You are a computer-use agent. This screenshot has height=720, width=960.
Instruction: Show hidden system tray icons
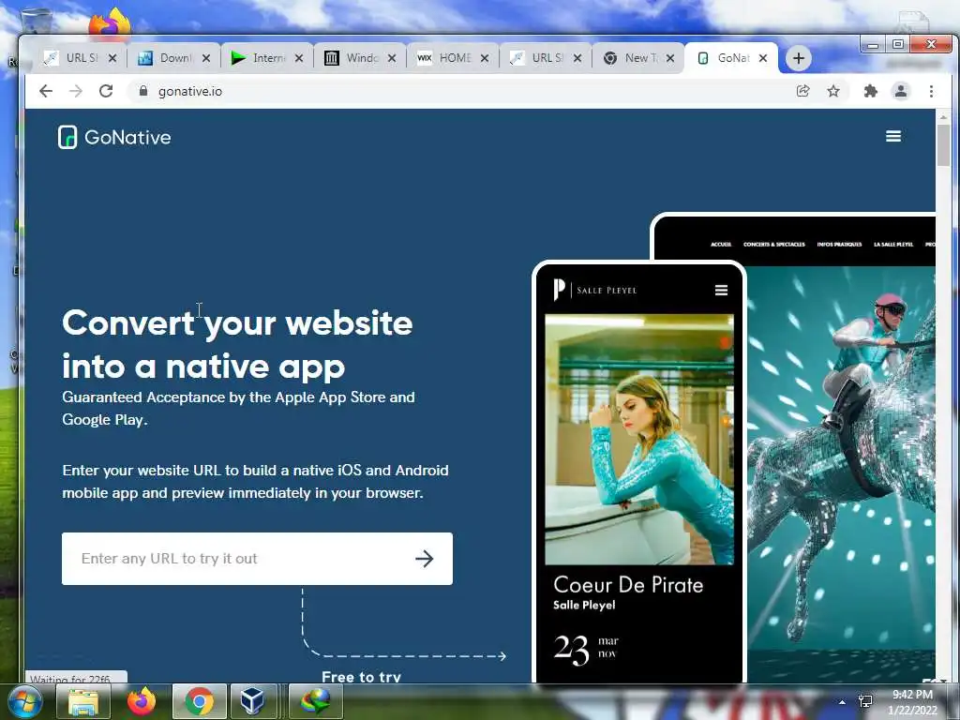[842, 702]
